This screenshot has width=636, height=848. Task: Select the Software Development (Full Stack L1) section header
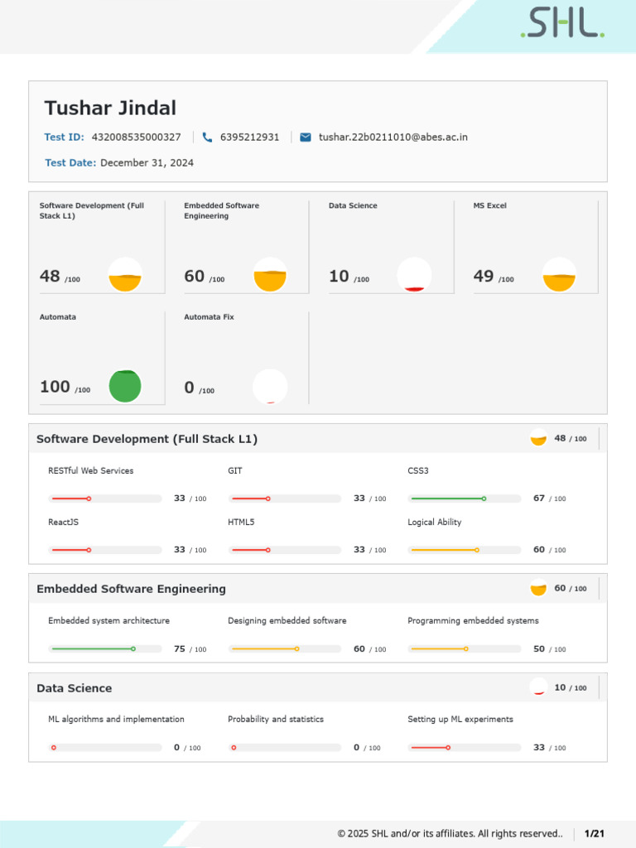(147, 439)
